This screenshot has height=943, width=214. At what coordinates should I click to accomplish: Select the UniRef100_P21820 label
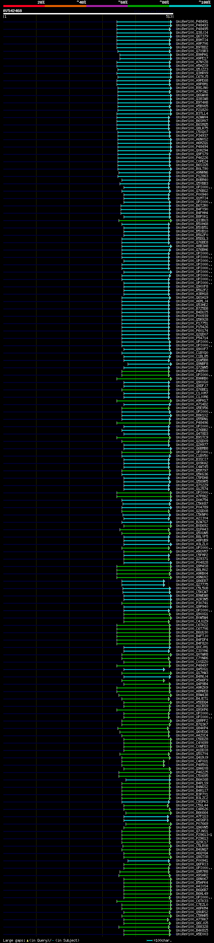192,110
